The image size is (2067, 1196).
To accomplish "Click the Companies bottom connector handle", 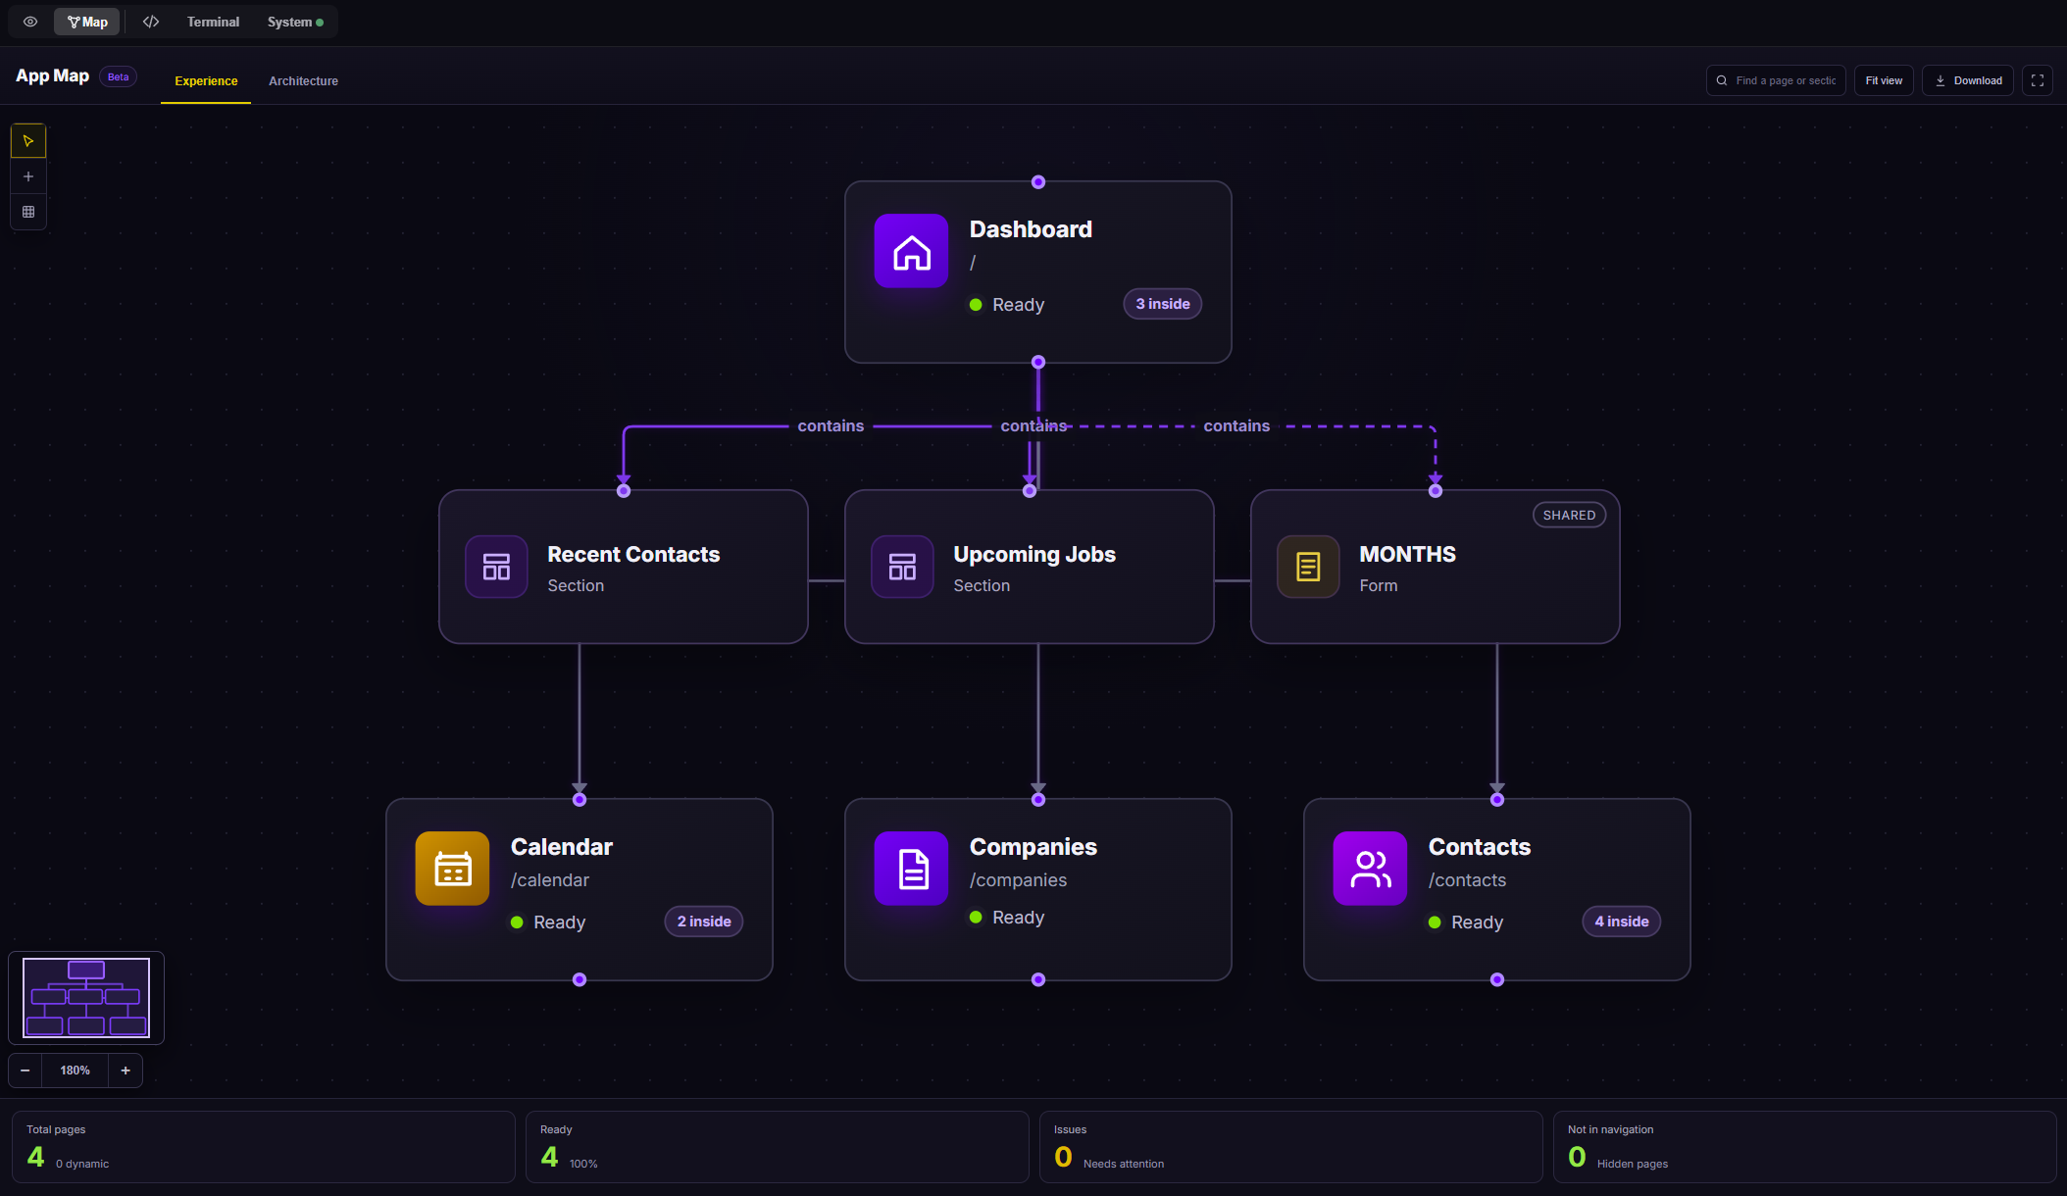I will click(1038, 979).
